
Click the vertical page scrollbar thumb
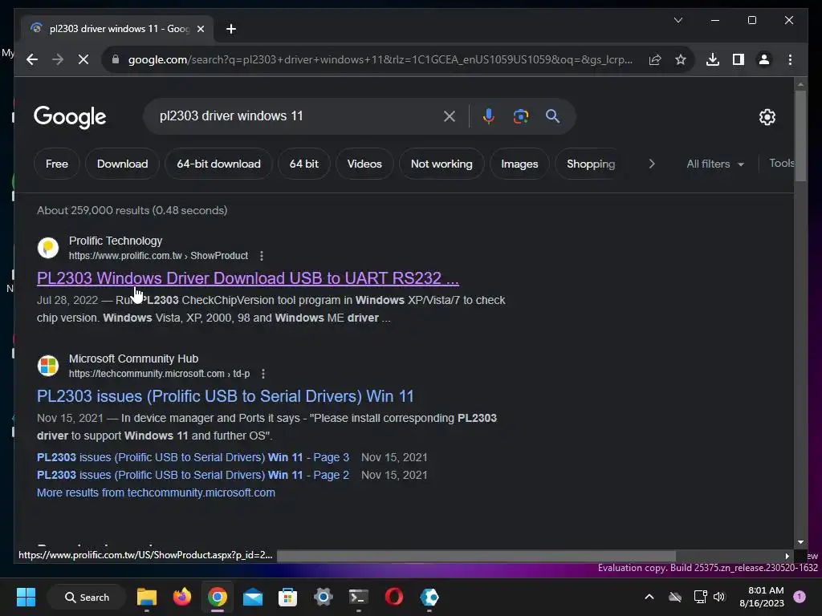point(800,136)
